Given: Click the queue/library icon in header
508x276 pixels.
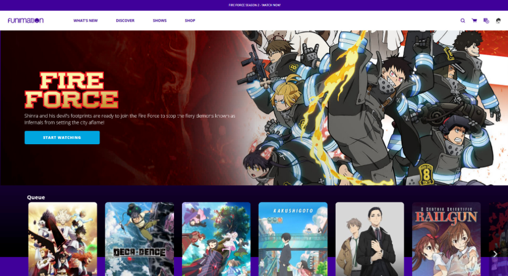Looking at the screenshot, I should (x=486, y=21).
